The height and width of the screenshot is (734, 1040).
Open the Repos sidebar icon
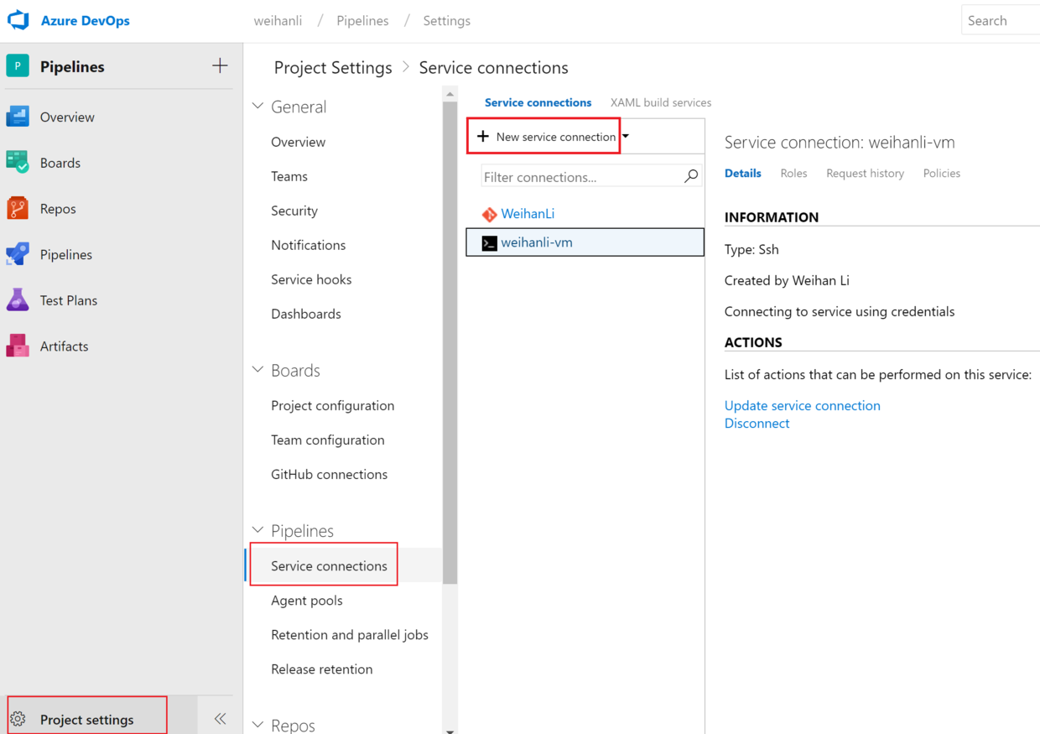pos(18,208)
